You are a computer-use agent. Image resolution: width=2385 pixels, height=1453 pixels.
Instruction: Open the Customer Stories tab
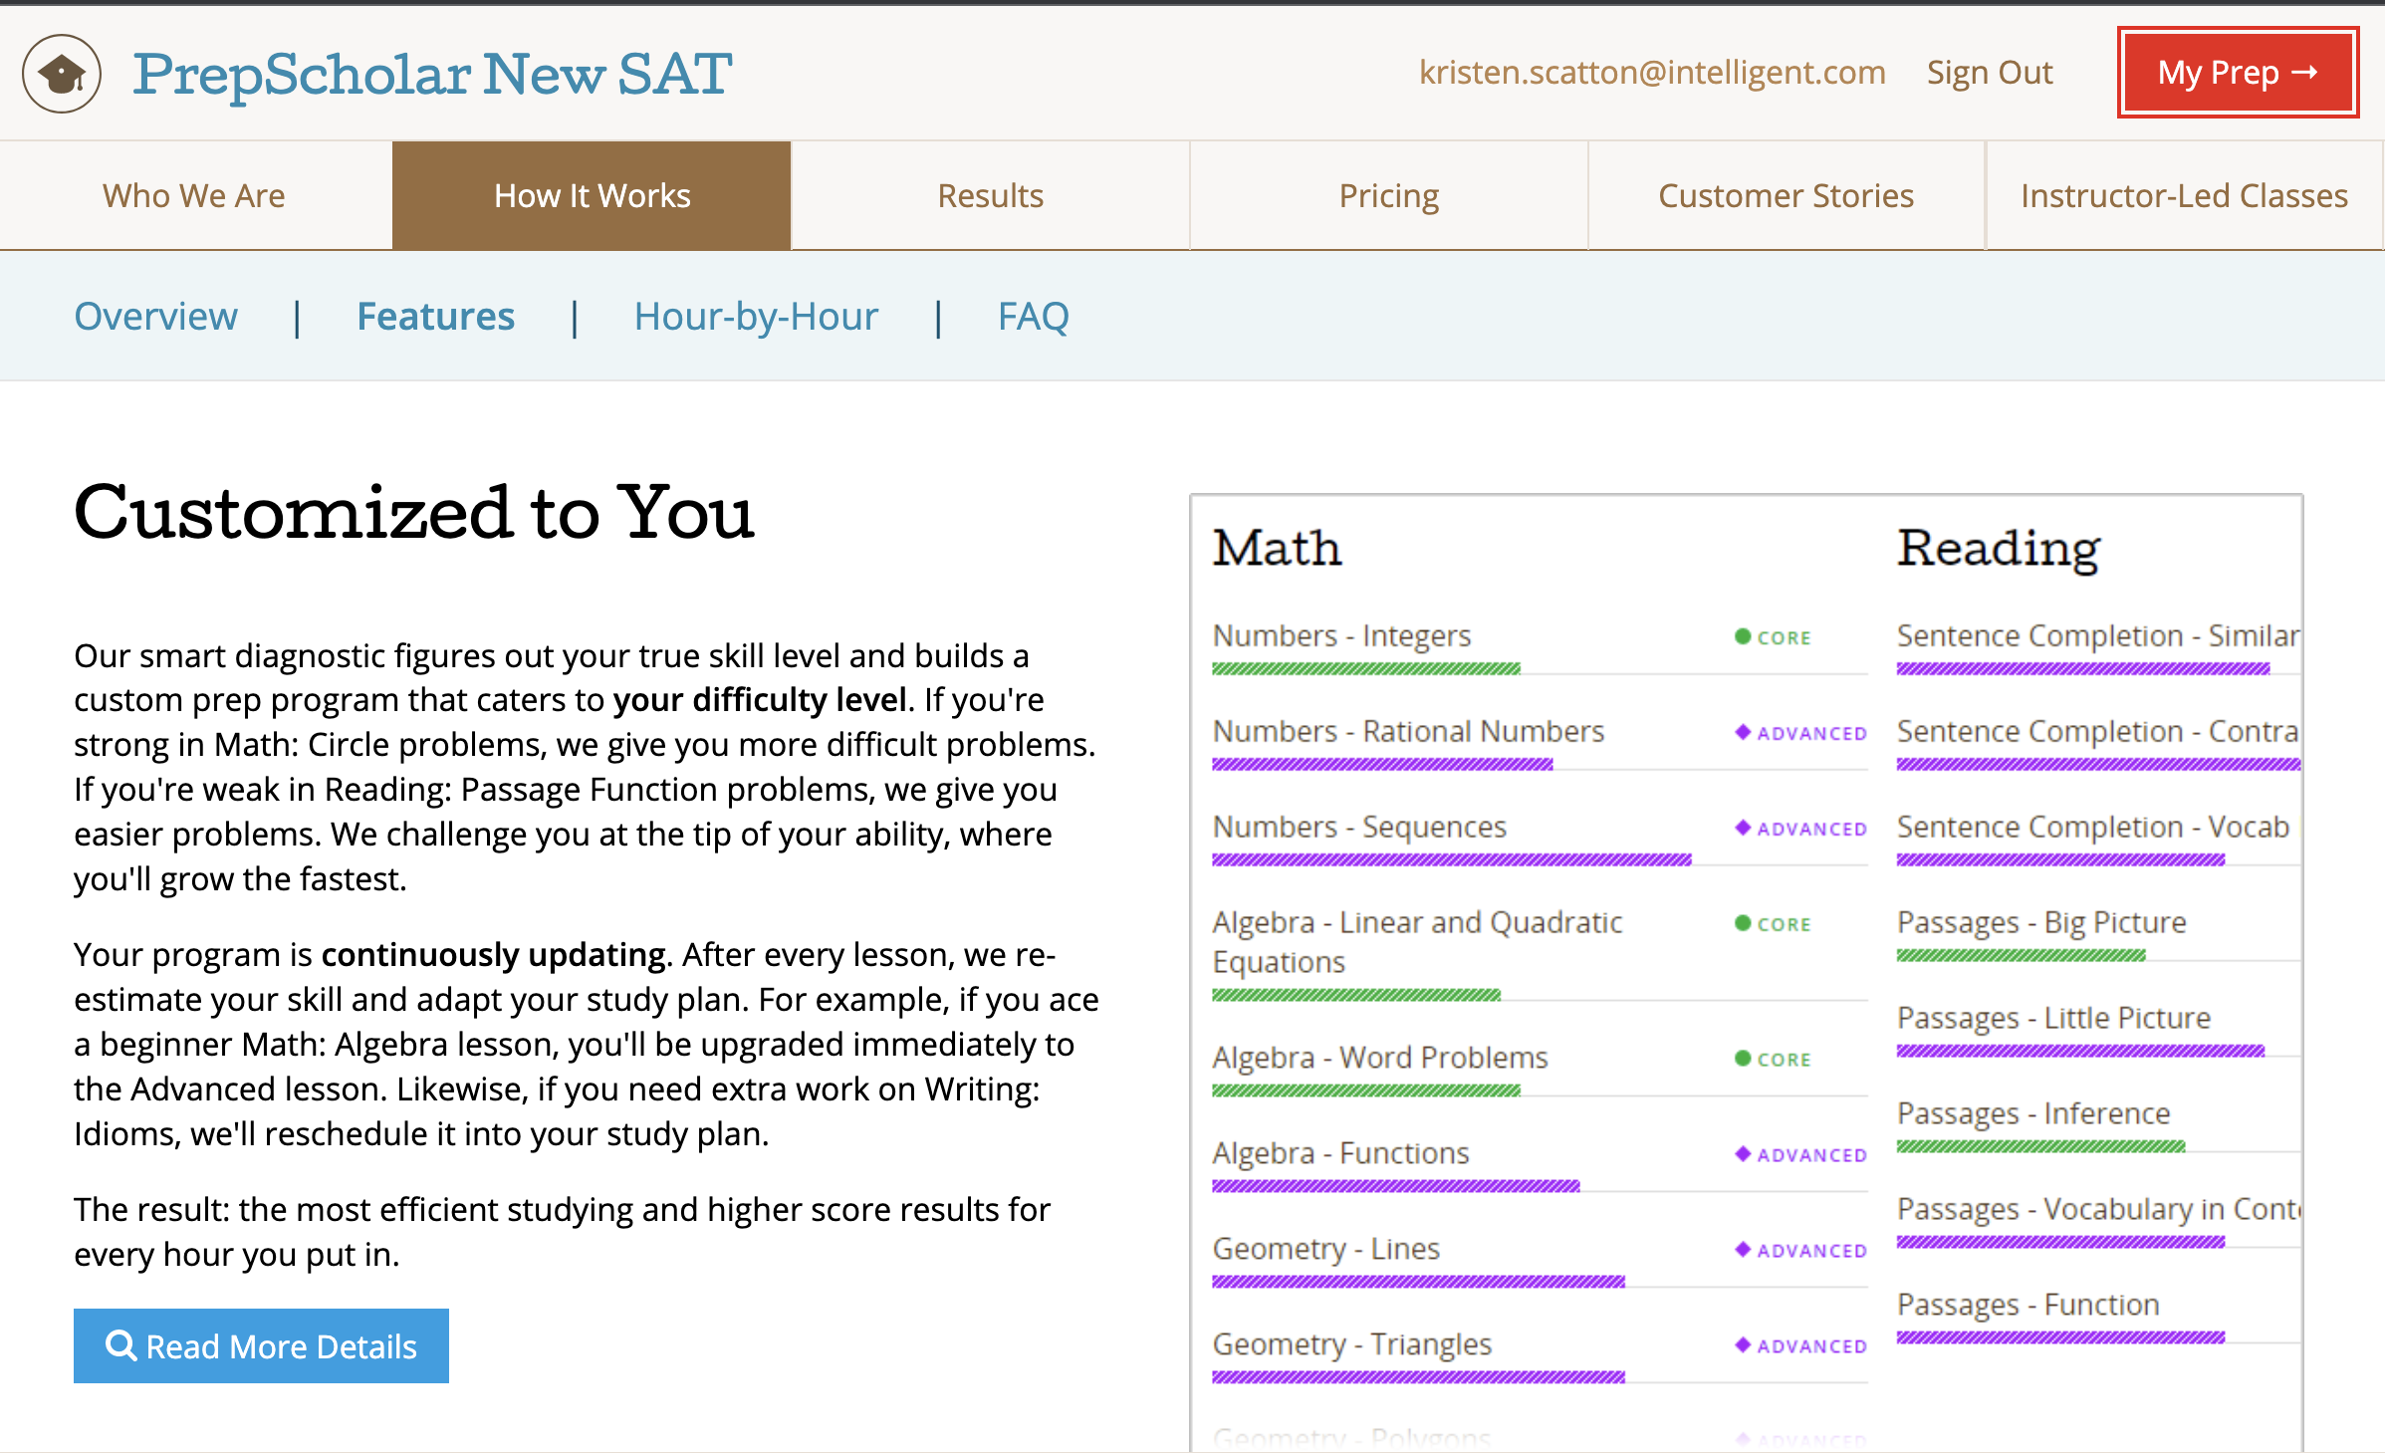click(x=1786, y=195)
